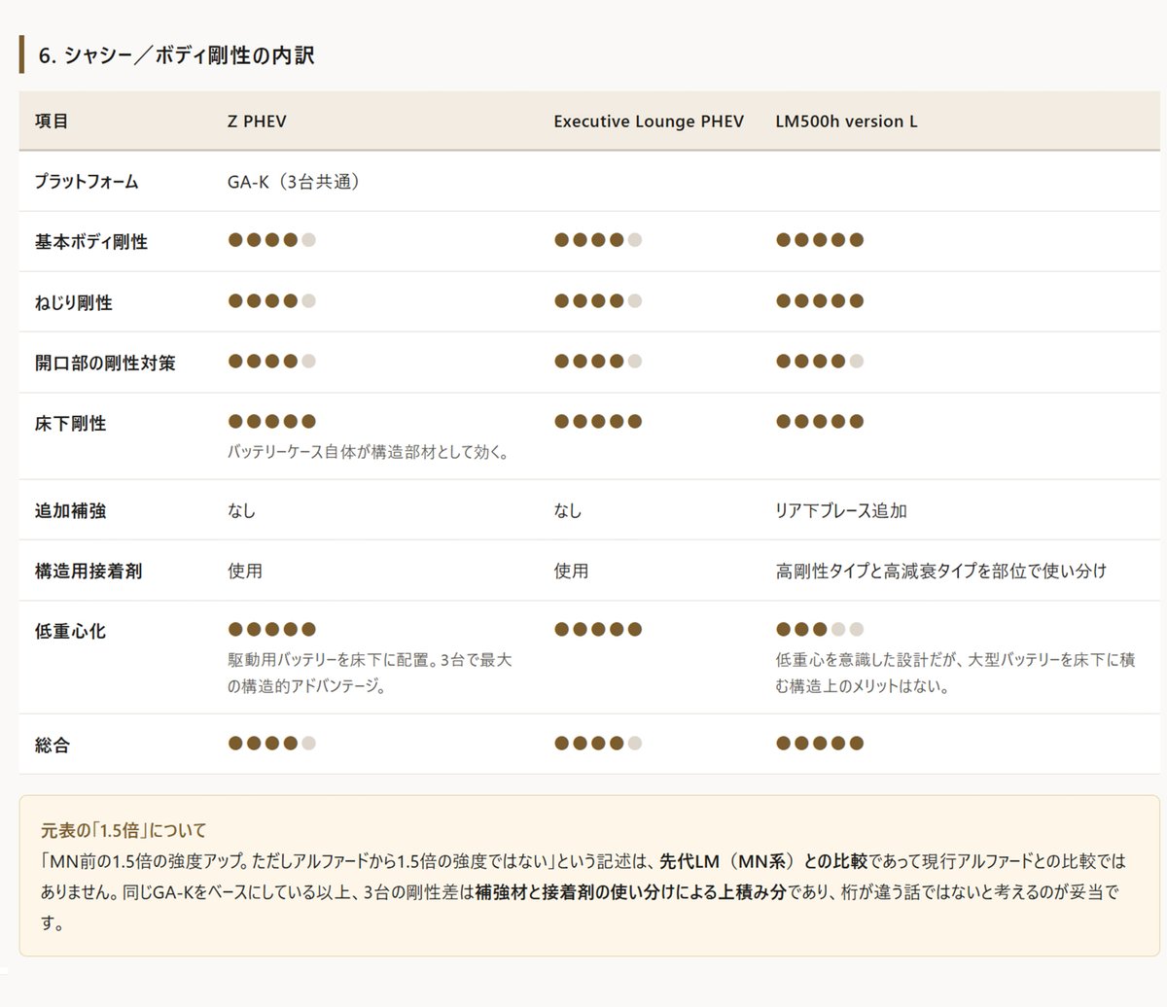This screenshot has width=1167, height=1007.
Task: Click Z PHEV rating dots for 開口部の剛性対策
Action: (x=272, y=361)
